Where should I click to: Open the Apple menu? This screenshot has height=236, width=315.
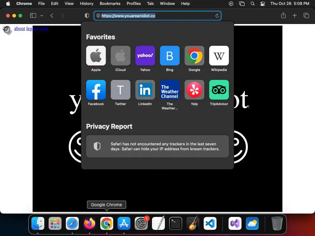click(x=8, y=3)
